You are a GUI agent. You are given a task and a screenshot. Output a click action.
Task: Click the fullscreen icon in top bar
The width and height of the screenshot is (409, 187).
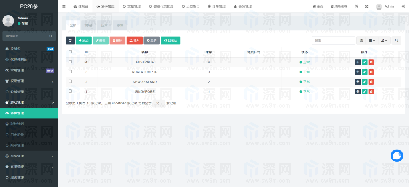click(367, 6)
